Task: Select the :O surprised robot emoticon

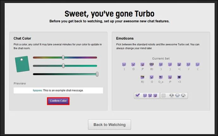Action: 152,77
